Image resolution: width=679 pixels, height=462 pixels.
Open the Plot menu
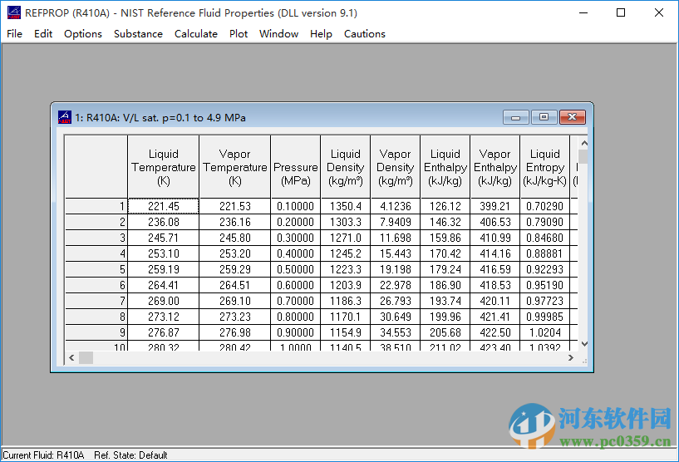coord(239,34)
